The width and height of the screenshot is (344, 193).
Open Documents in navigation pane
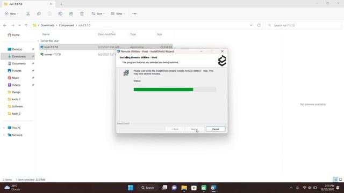(17, 63)
